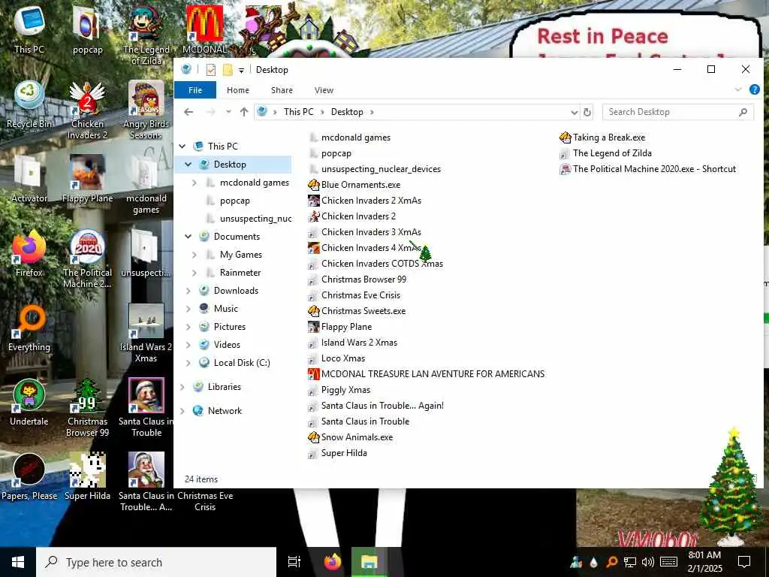Select Taking a Break.exe in file list
769x577 pixels.
click(608, 138)
